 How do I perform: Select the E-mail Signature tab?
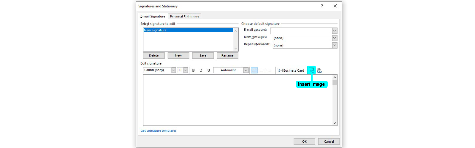[153, 16]
